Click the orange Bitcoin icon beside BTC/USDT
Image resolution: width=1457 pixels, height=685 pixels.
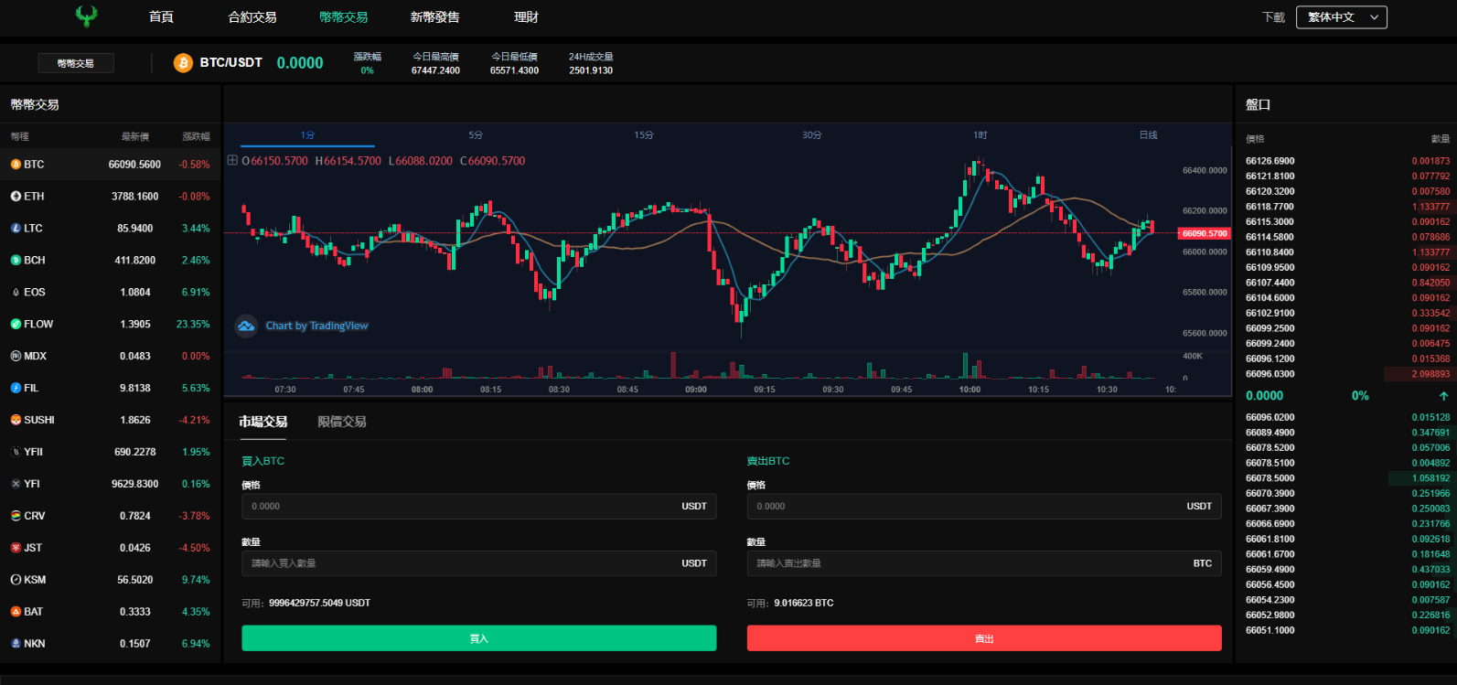coord(183,62)
